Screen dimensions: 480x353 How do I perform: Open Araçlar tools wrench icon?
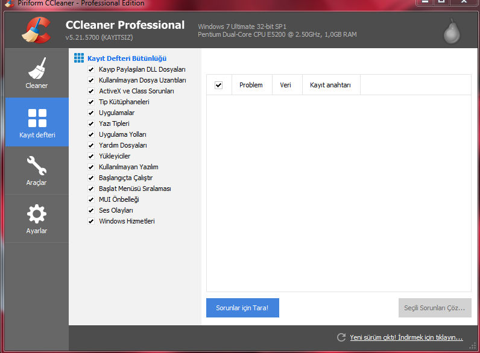coord(37,166)
